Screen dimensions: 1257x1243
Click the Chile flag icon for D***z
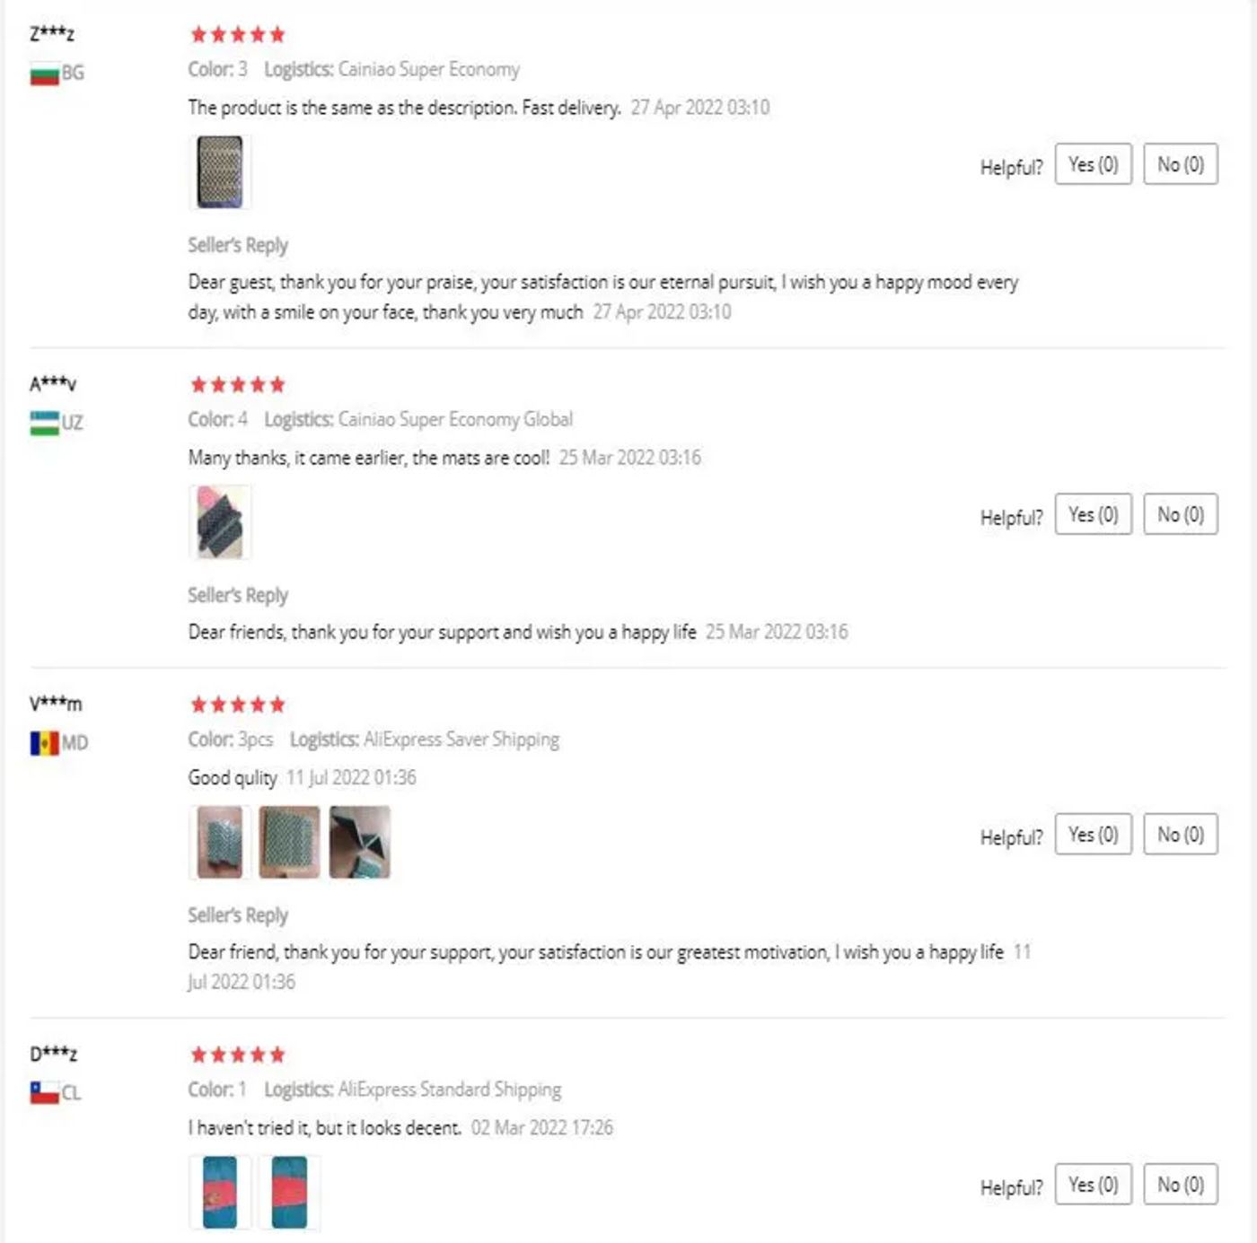coord(44,1092)
